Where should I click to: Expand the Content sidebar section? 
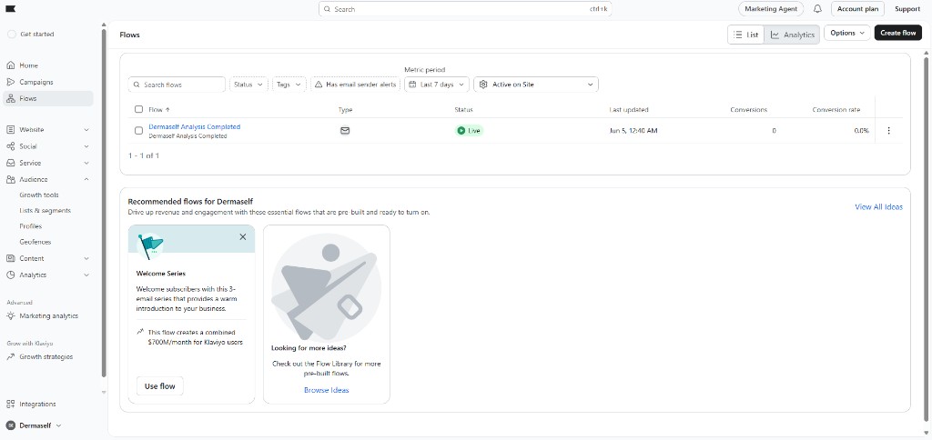[x=86, y=258]
